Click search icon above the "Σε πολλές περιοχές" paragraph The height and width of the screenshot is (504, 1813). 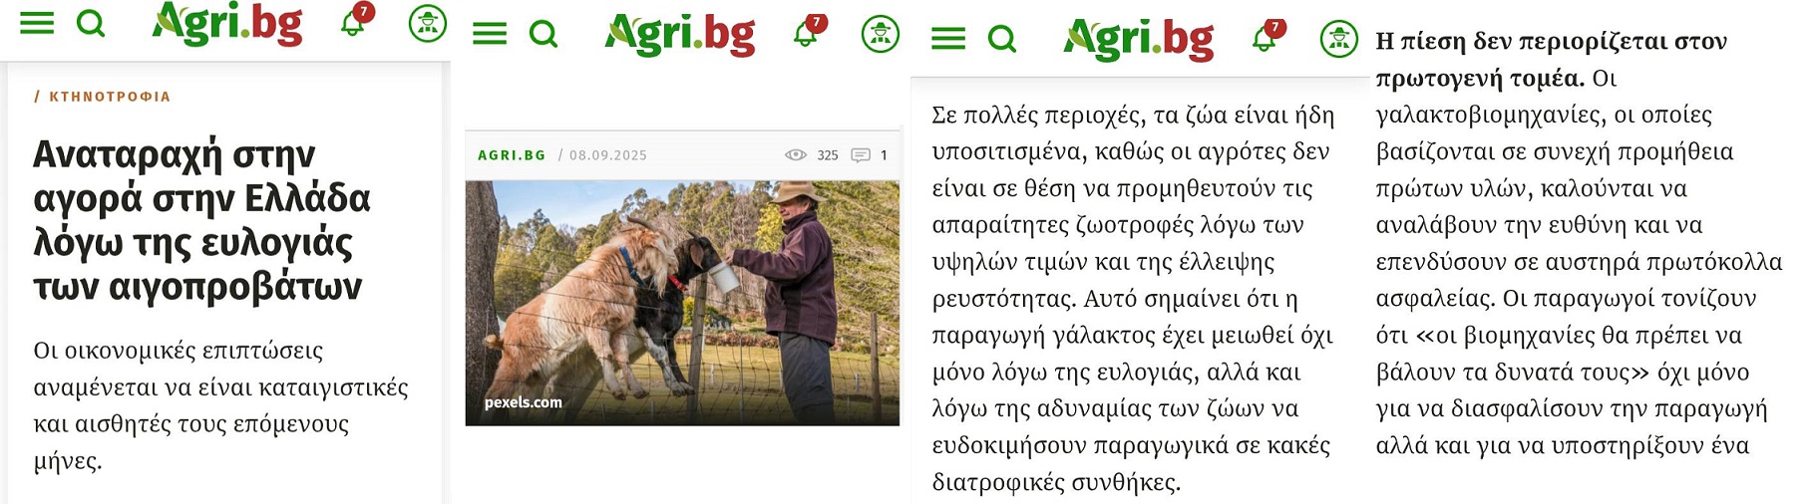1002,39
